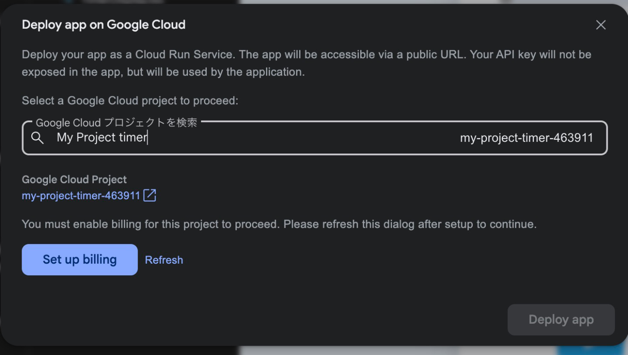Click the Cloud Run Service description paragraph

307,63
